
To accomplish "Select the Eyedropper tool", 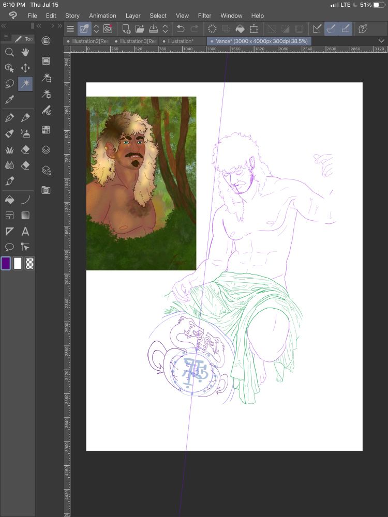I will point(9,99).
